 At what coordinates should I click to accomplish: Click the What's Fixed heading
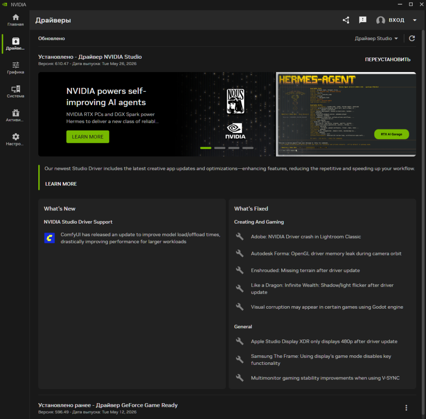251,209
